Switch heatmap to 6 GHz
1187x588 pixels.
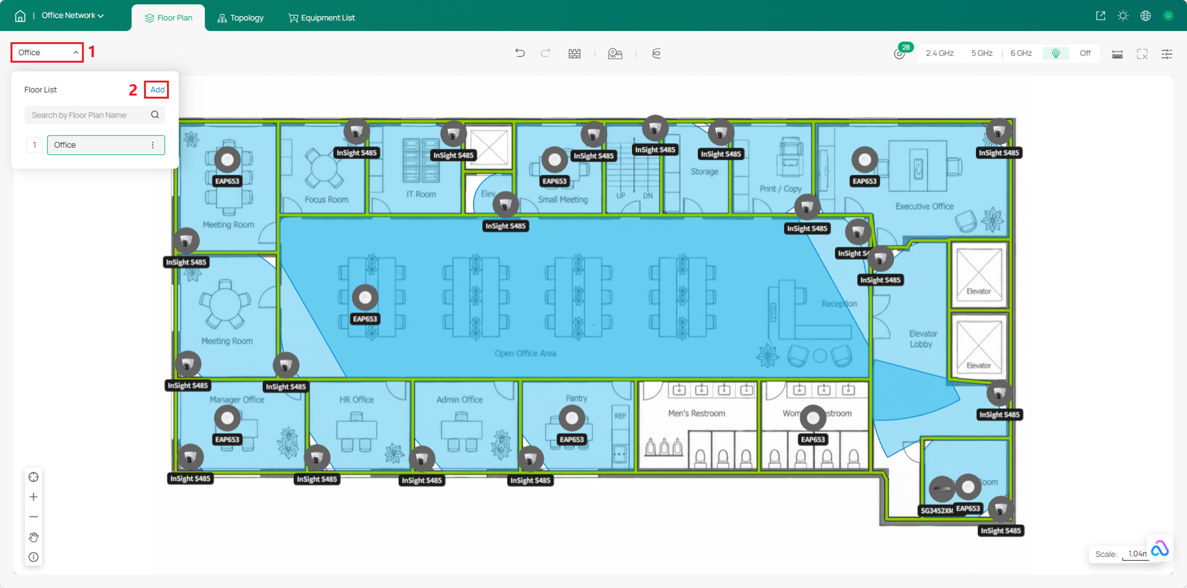[x=1020, y=54]
